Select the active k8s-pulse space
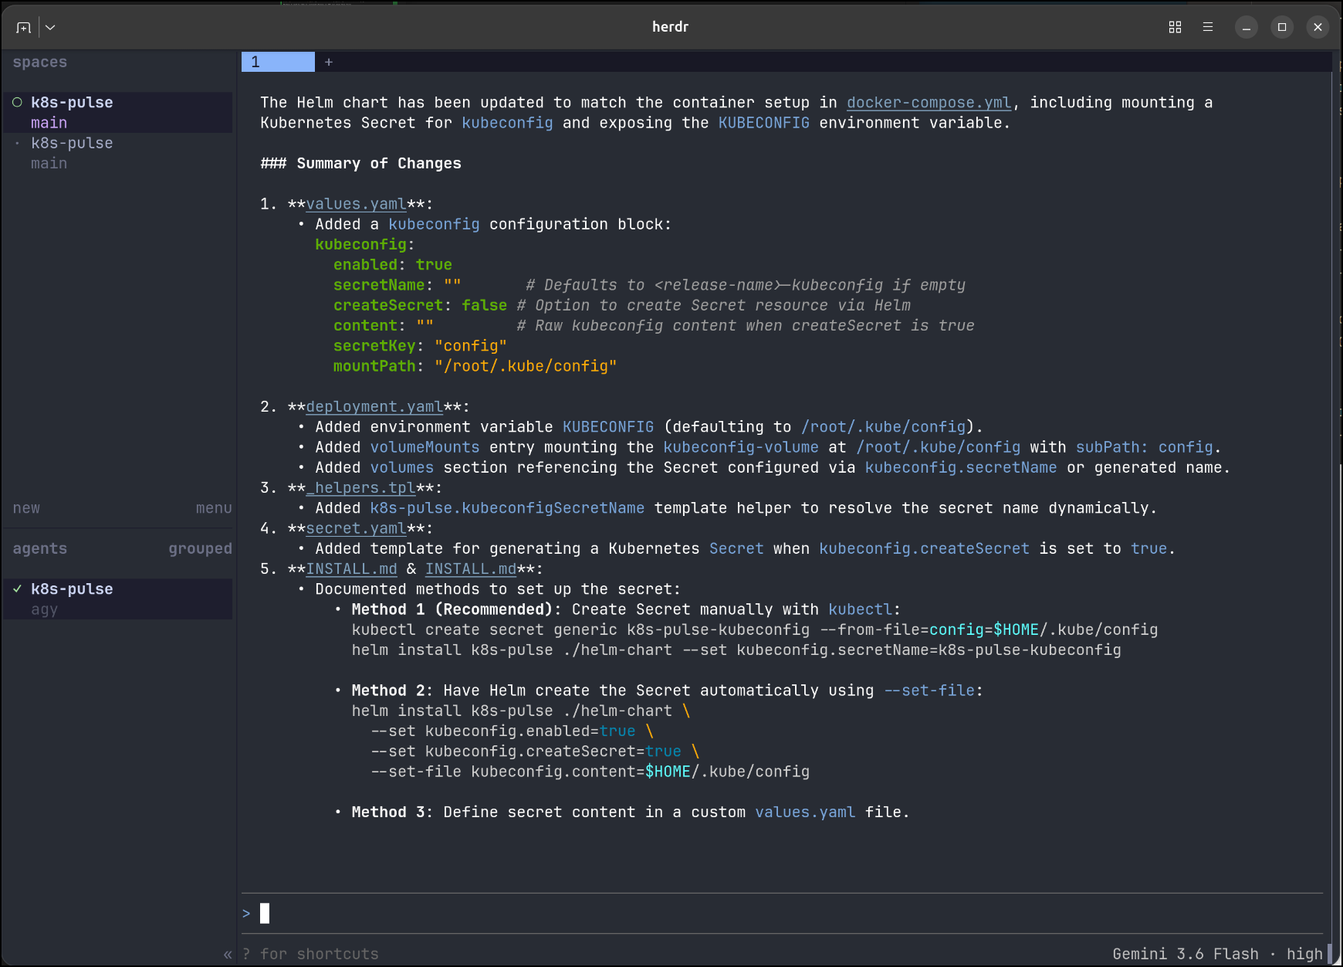 point(117,112)
